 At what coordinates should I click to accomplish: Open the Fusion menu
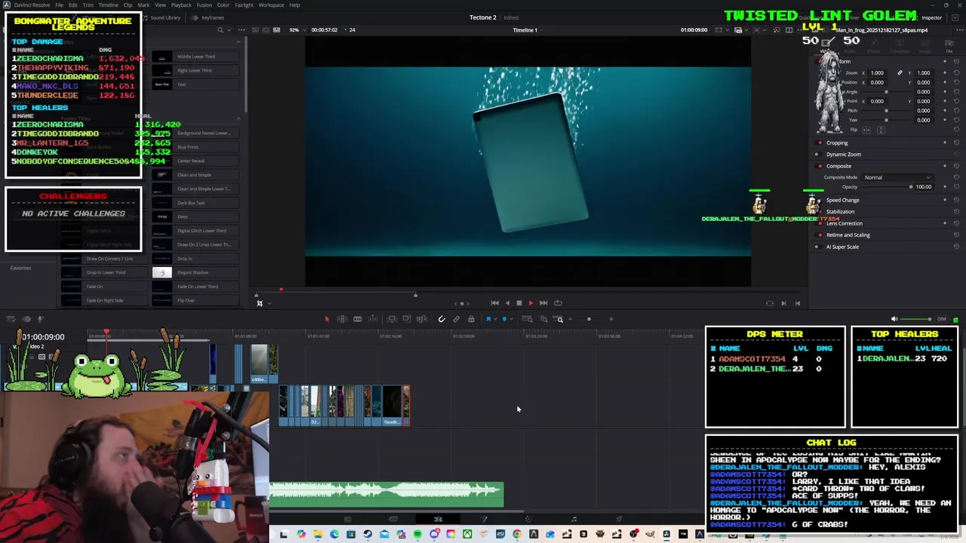[204, 5]
